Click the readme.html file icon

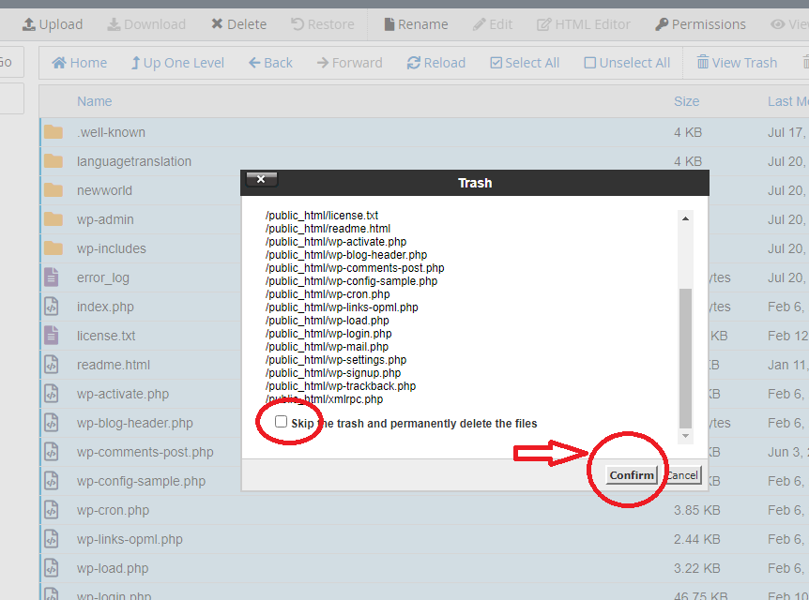coord(52,365)
